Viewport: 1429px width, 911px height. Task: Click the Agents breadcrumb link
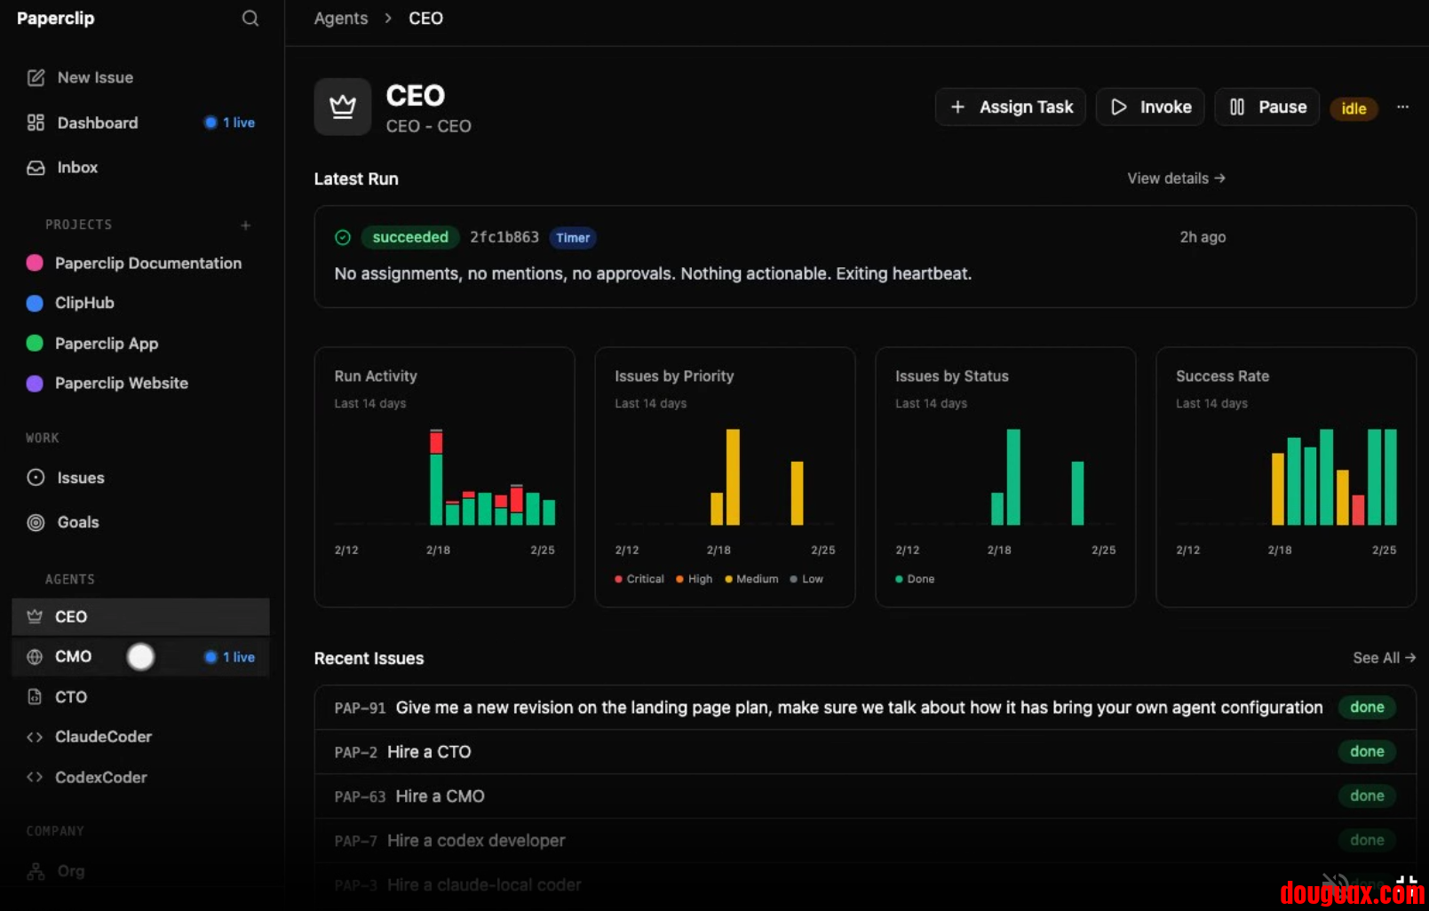(341, 19)
